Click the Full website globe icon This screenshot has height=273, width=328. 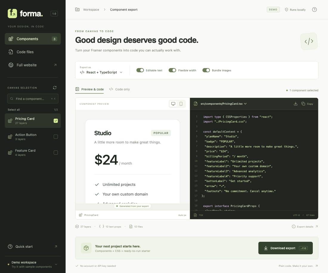11,65
